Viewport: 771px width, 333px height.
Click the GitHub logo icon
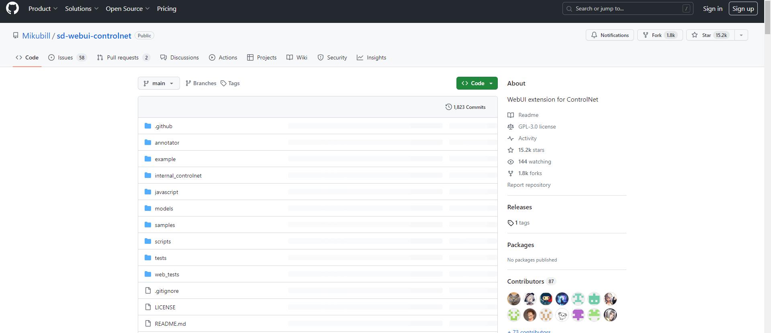click(x=12, y=8)
